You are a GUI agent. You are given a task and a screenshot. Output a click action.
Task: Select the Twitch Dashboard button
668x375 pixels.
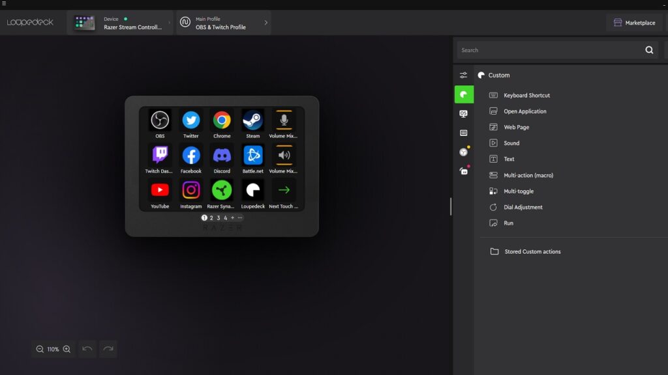tap(160, 156)
